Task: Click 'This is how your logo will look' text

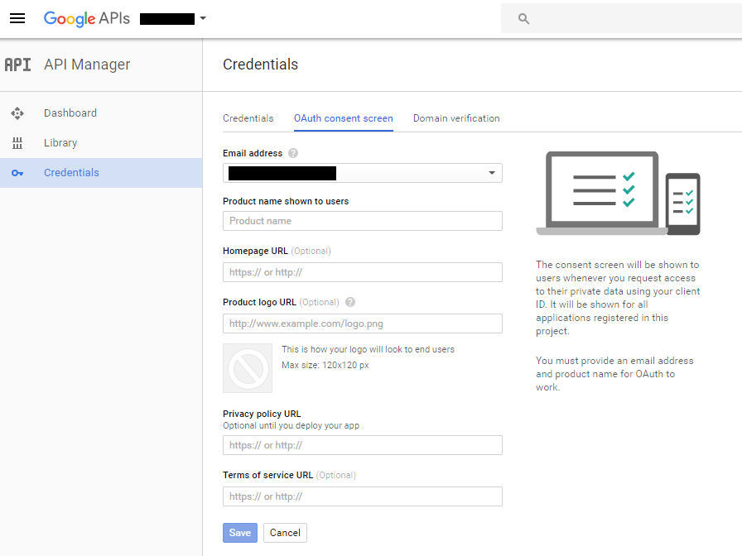Action: [368, 349]
